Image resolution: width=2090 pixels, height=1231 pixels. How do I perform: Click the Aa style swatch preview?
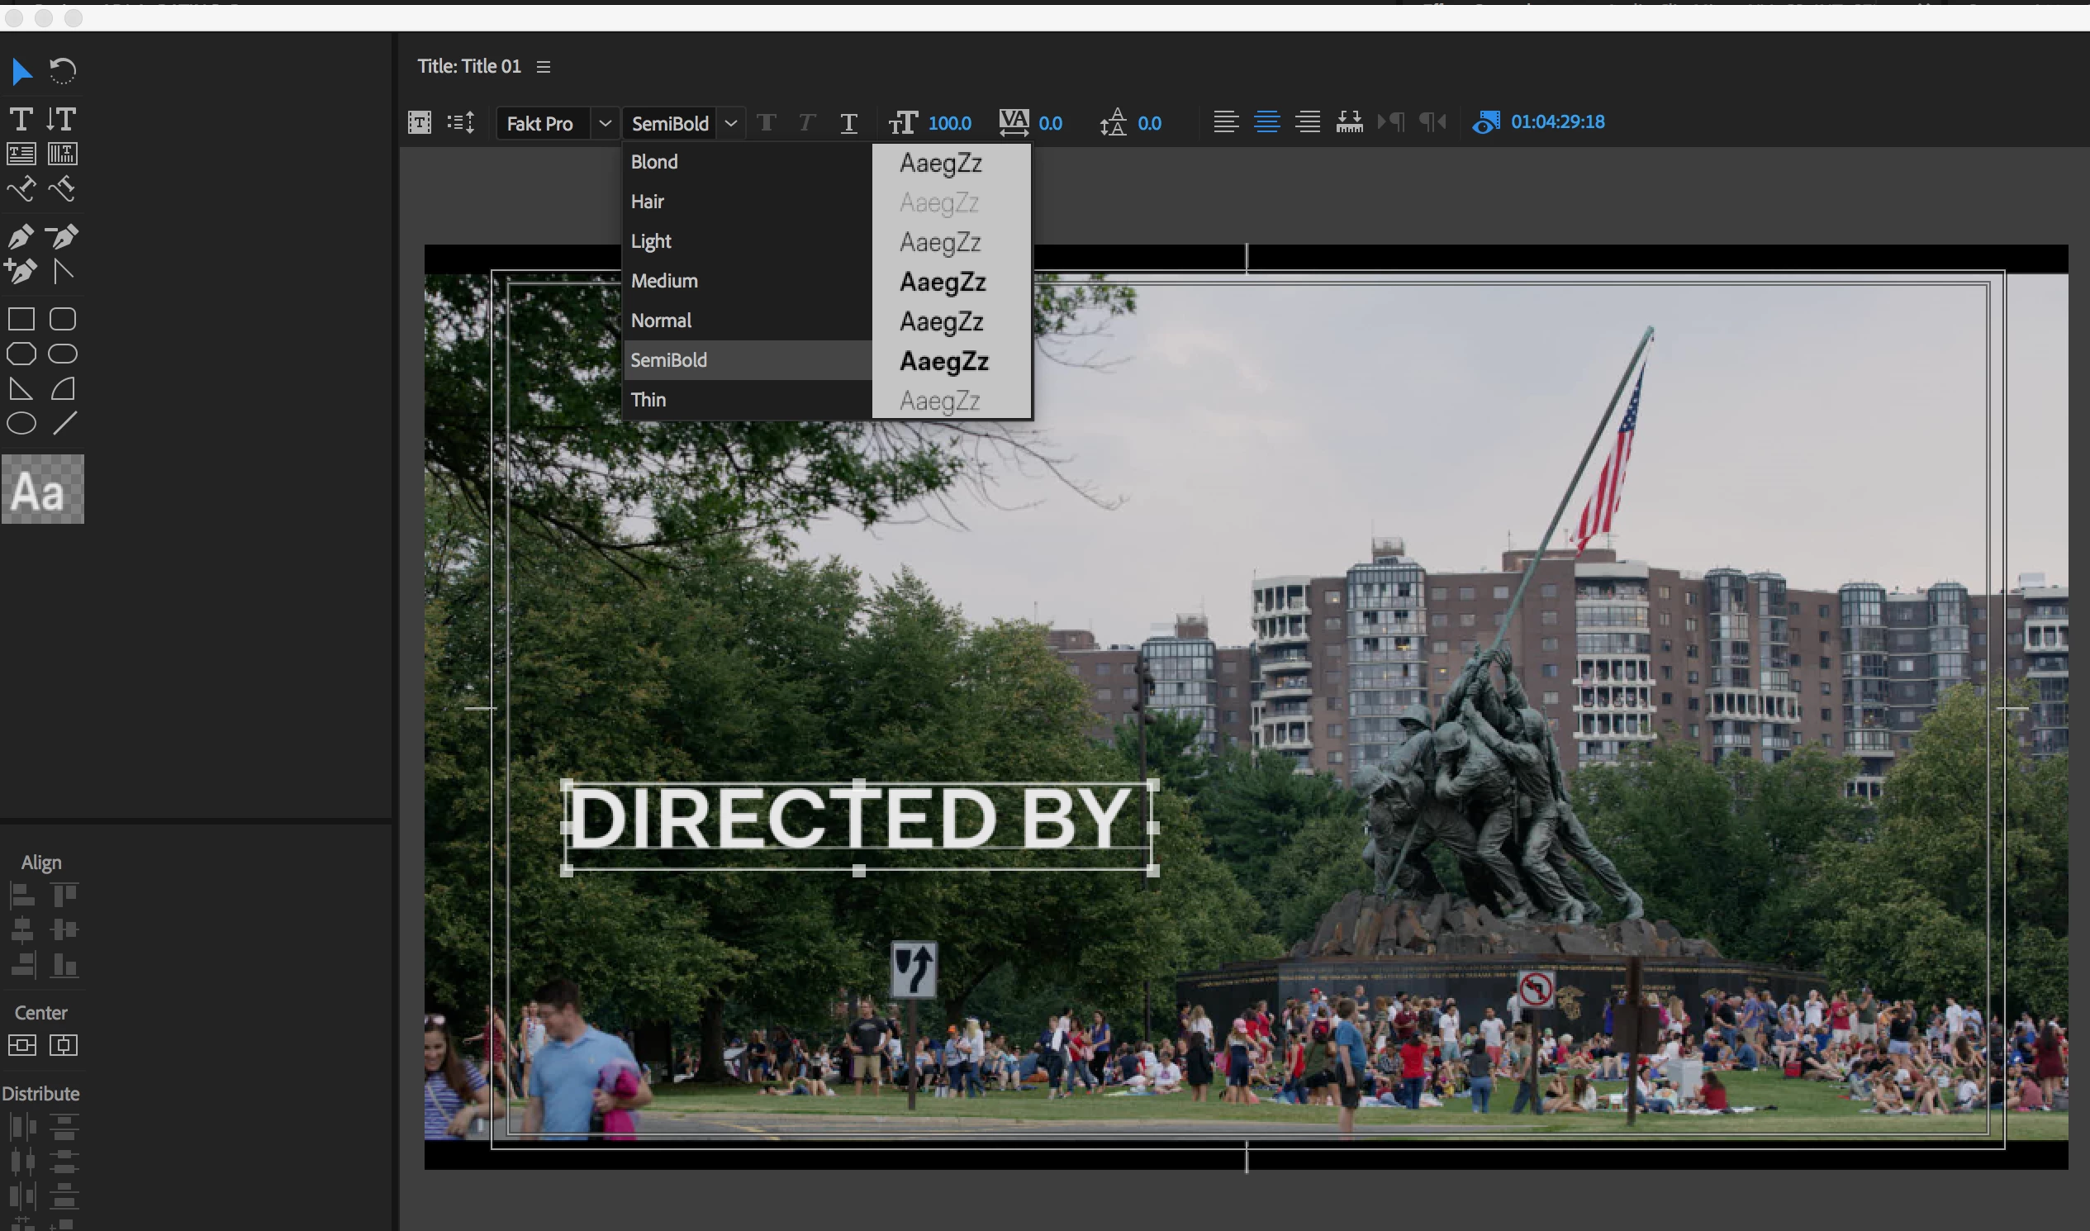42,489
